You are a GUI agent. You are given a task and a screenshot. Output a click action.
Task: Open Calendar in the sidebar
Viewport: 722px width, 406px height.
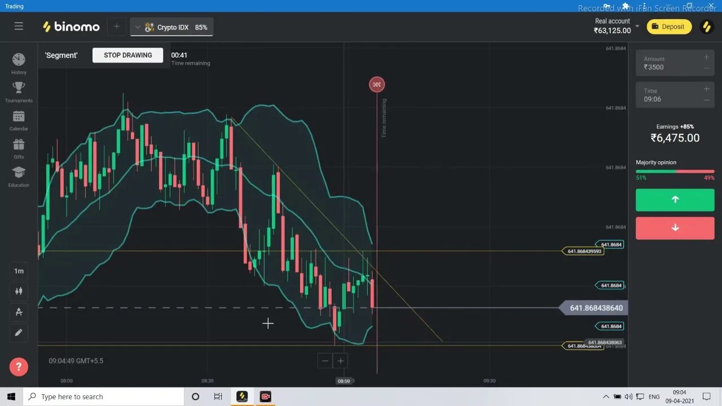pos(19,120)
